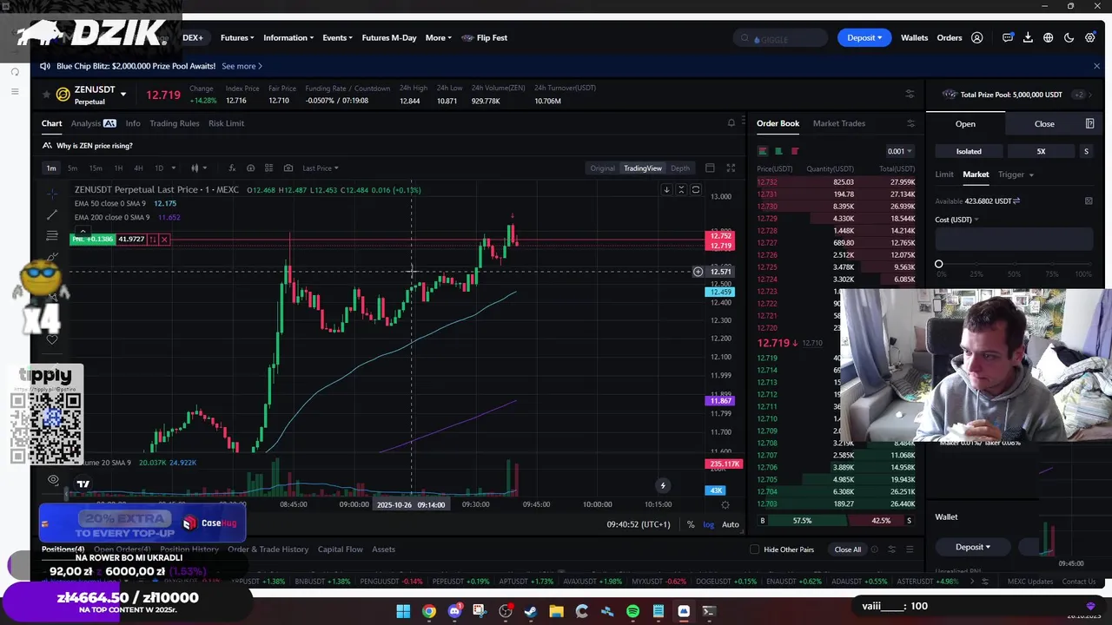Select the 15m timeframe
Screen dimensions: 1112x625
pyautogui.click(x=96, y=168)
